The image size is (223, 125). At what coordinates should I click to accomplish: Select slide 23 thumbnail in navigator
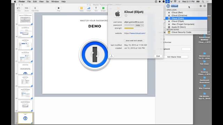coord(25,81)
